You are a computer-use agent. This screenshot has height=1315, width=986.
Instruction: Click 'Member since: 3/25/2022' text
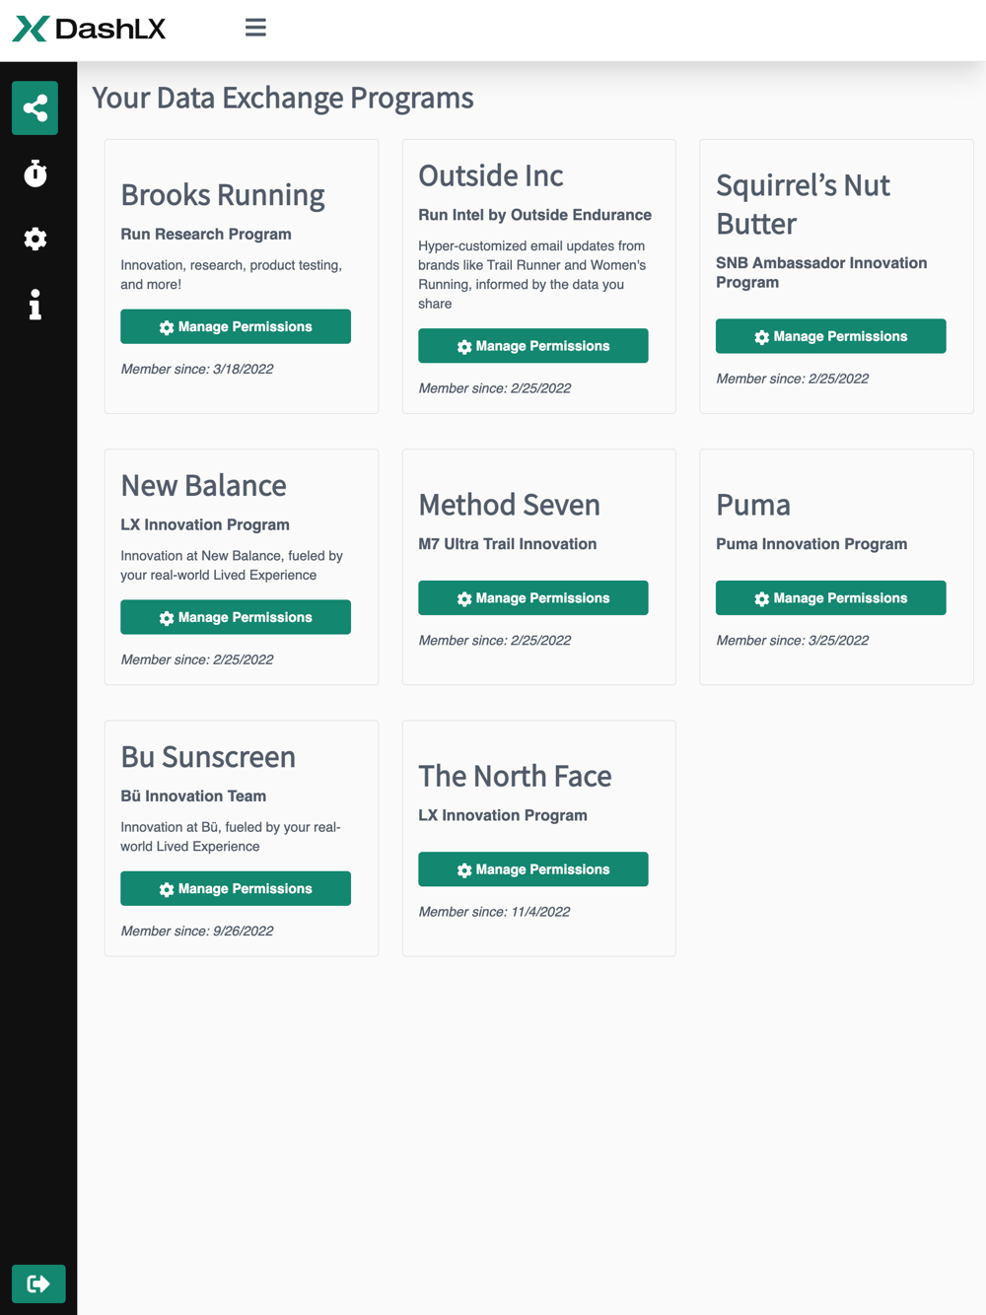coord(793,641)
